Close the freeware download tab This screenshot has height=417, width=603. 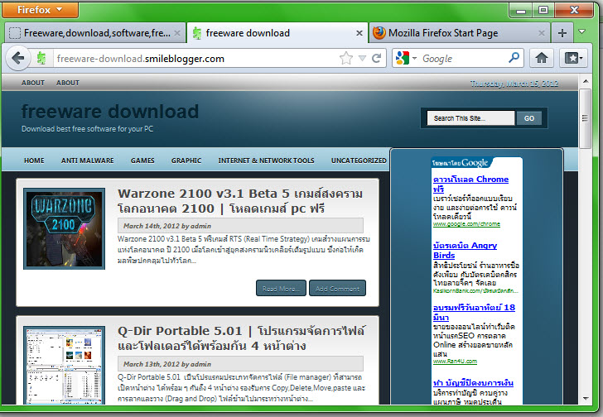click(x=359, y=33)
